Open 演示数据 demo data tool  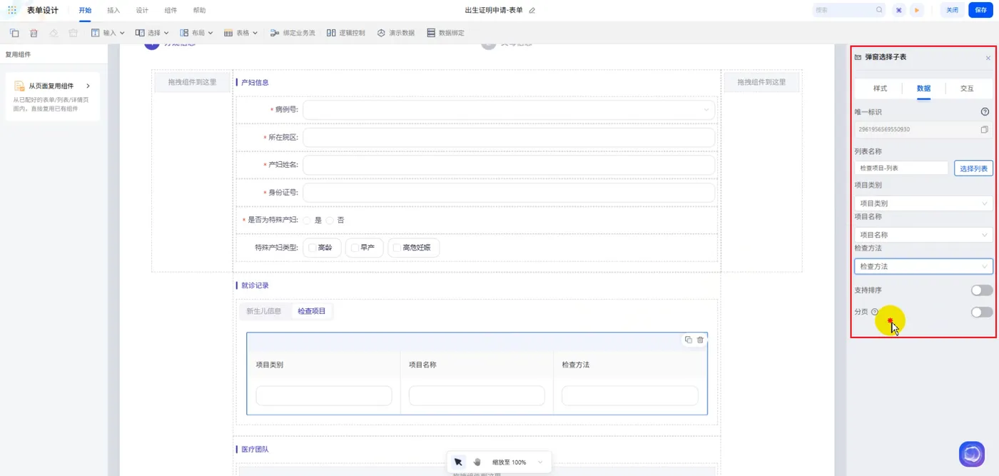click(x=395, y=33)
